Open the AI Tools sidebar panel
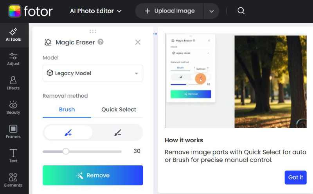The image size is (313, 194). pos(13,35)
